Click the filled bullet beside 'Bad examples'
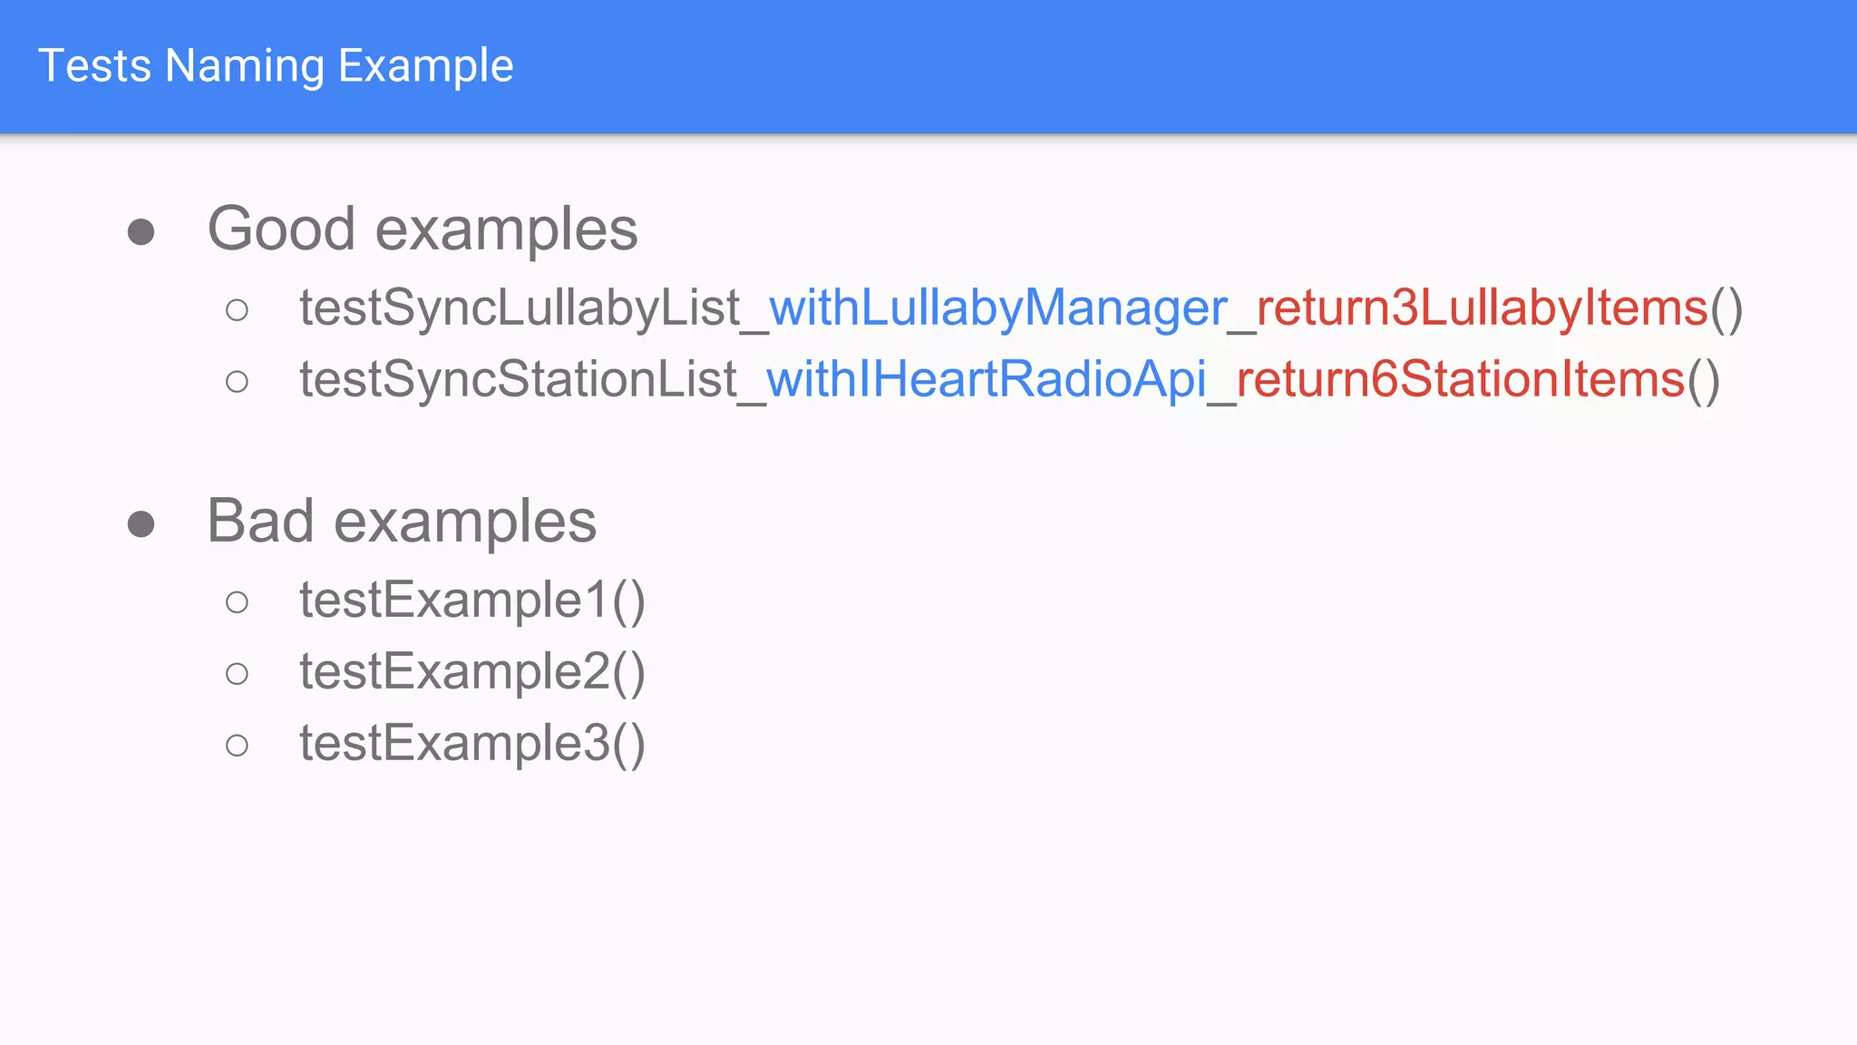This screenshot has width=1857, height=1045. (141, 524)
